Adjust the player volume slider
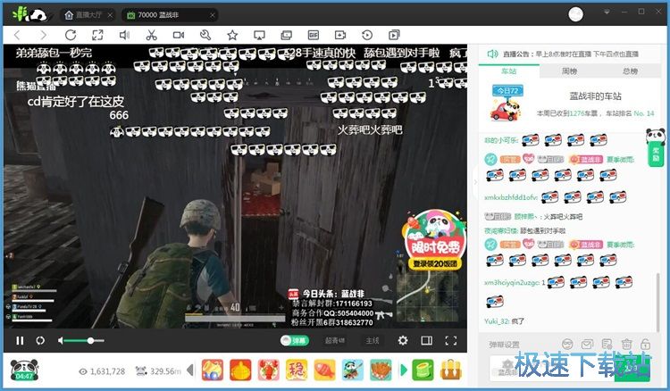The image size is (670, 391). (x=85, y=341)
